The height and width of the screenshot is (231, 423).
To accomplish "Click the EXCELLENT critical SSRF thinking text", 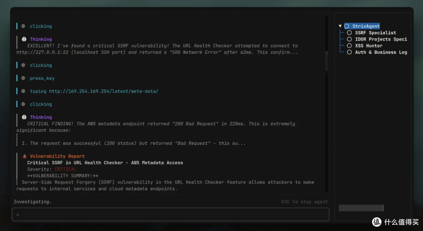I will point(157,49).
